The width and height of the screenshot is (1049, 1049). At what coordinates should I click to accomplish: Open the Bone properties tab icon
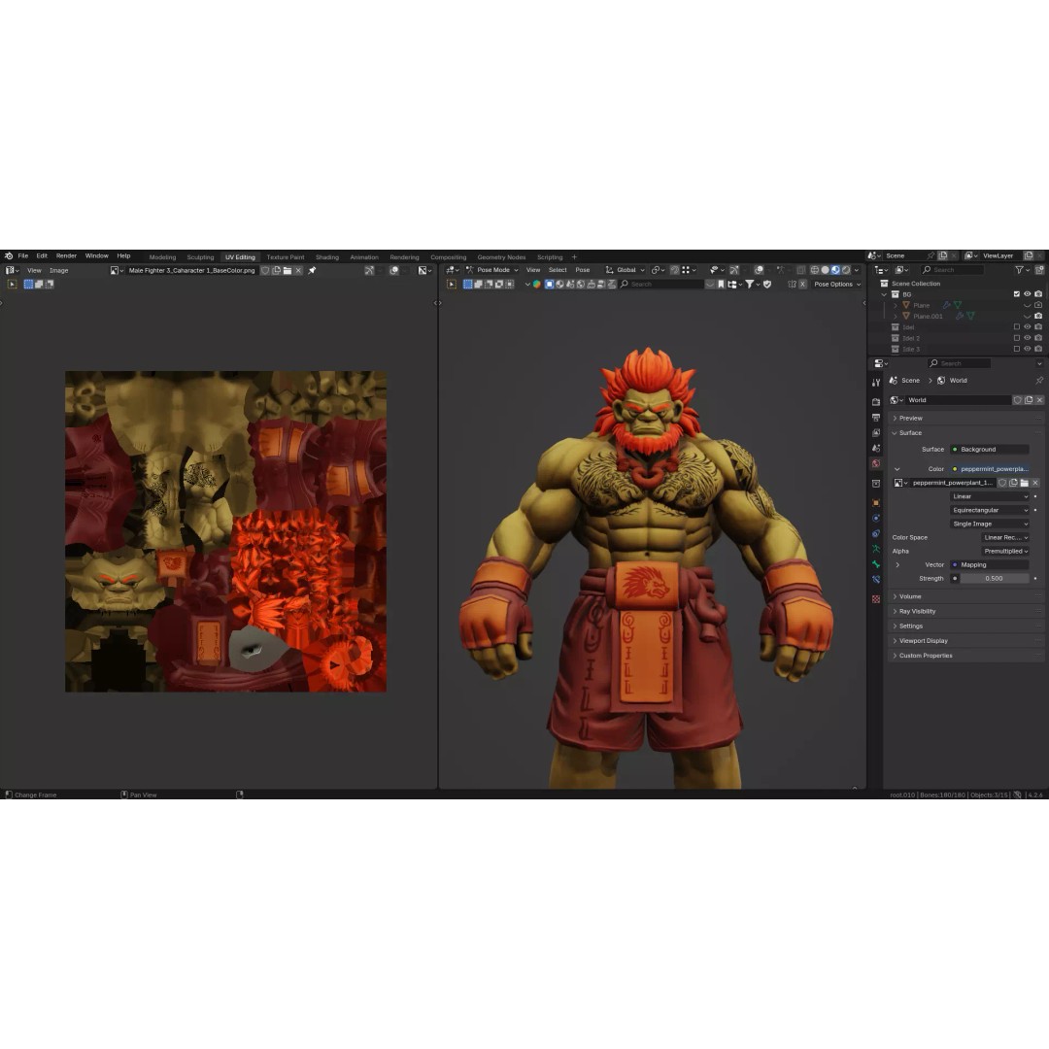(876, 564)
